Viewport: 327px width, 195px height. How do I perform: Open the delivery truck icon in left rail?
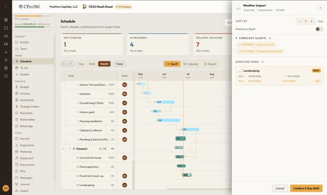click(6, 44)
